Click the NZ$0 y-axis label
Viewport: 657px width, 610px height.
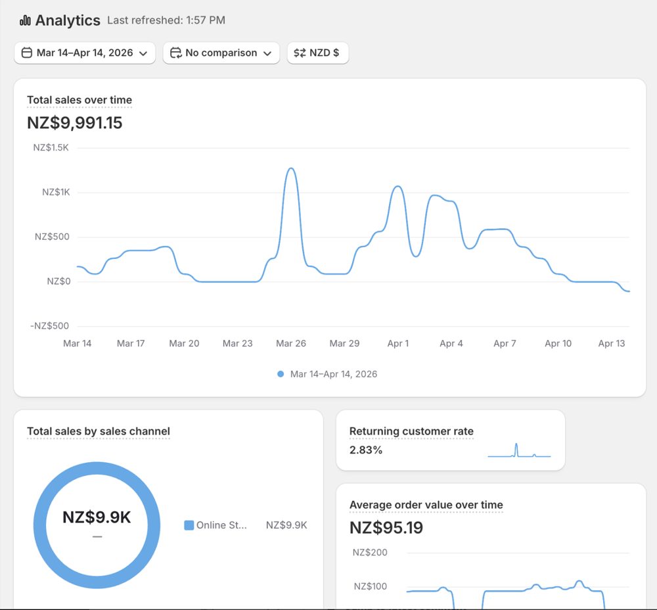coord(58,281)
